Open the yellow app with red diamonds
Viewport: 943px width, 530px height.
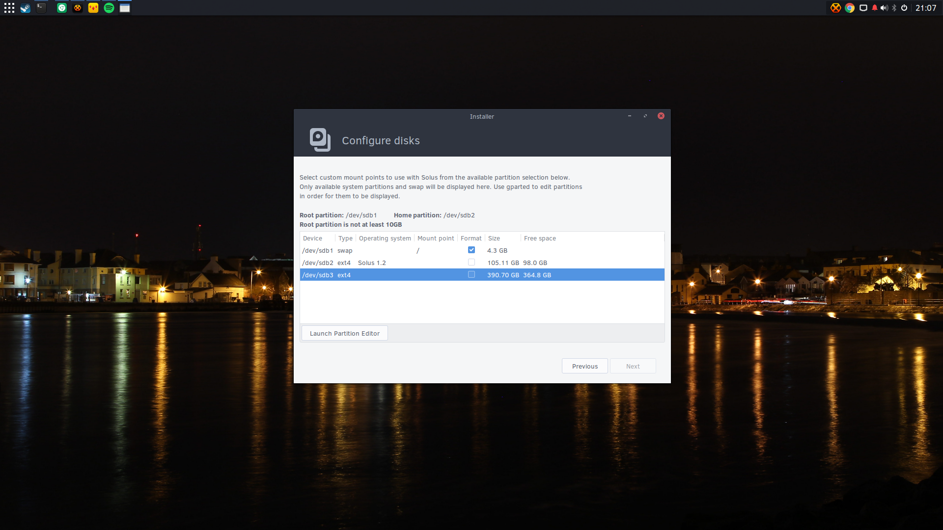(x=93, y=8)
